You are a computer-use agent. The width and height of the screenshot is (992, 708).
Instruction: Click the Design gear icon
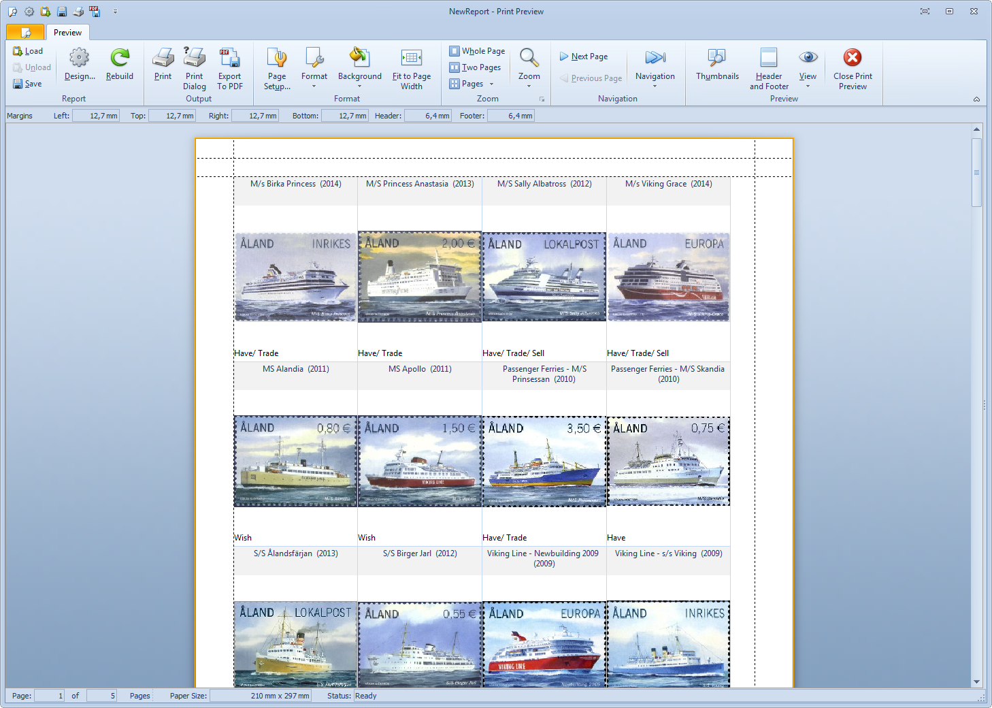[x=80, y=59]
